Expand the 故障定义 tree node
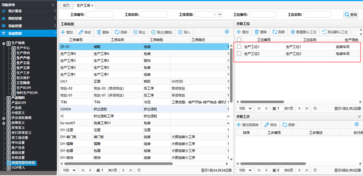Screen dimensions: 363x176 coord(4,123)
